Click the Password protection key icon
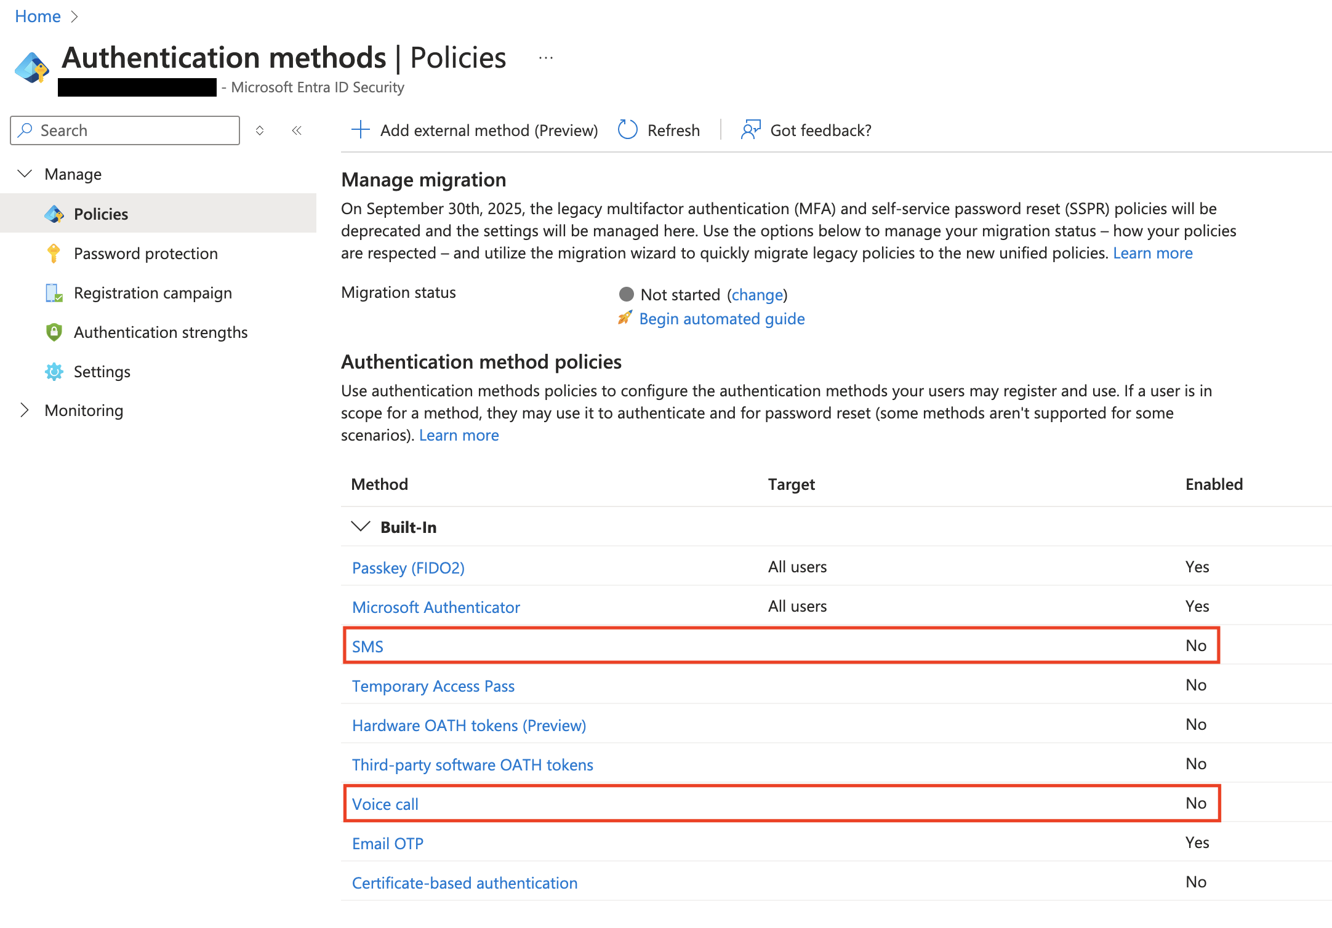This screenshot has width=1332, height=928. click(54, 254)
